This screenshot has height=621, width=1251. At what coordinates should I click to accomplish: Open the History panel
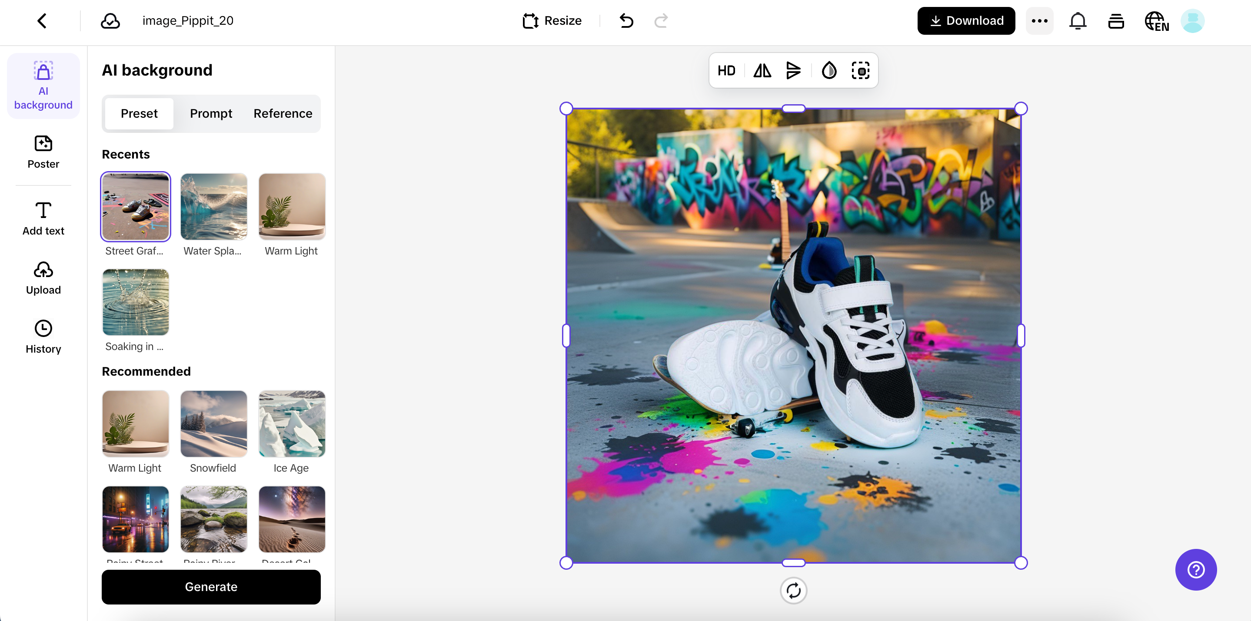[43, 337]
